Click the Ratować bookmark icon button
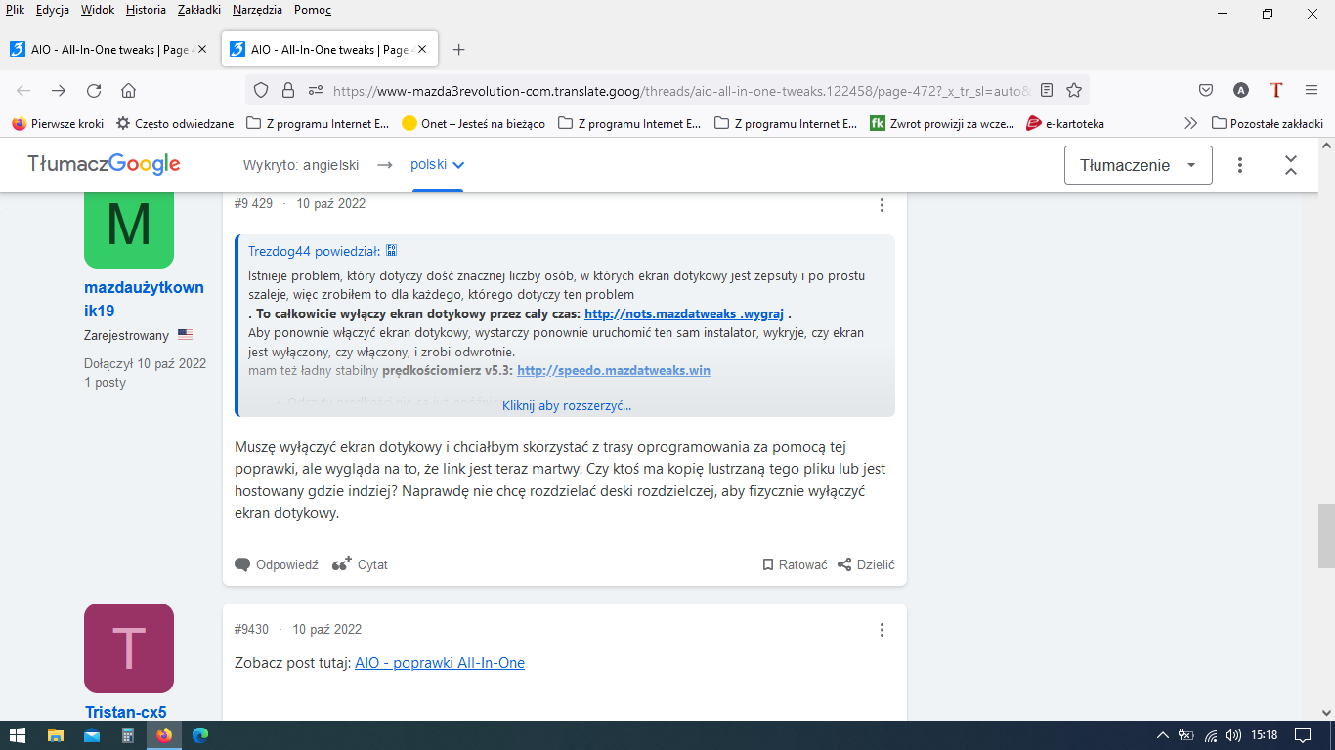1335x750 pixels. (x=795, y=564)
